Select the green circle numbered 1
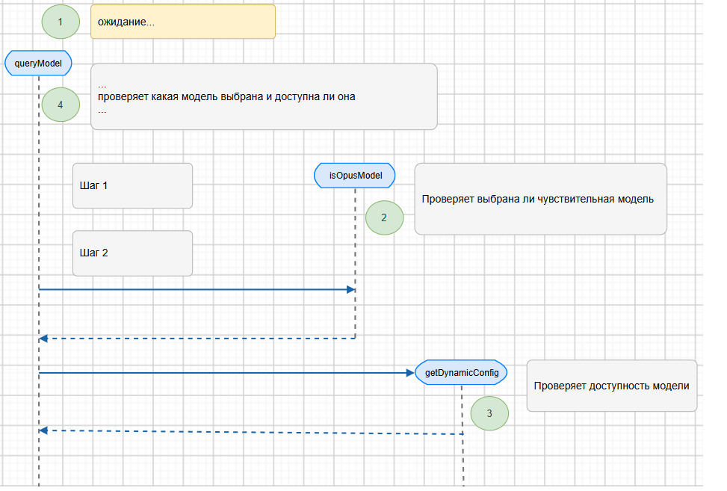 point(61,22)
